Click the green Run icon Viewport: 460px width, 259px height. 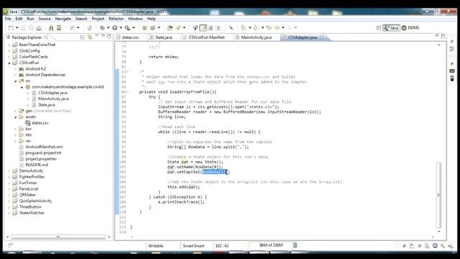(115, 28)
